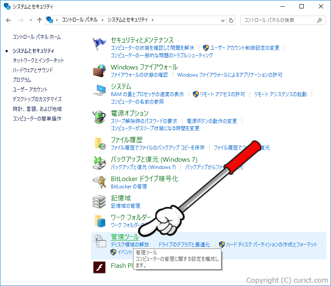Screen dimensions: 331x286
Task: Open Windows ファイアウォール heading
Action: coord(144,67)
